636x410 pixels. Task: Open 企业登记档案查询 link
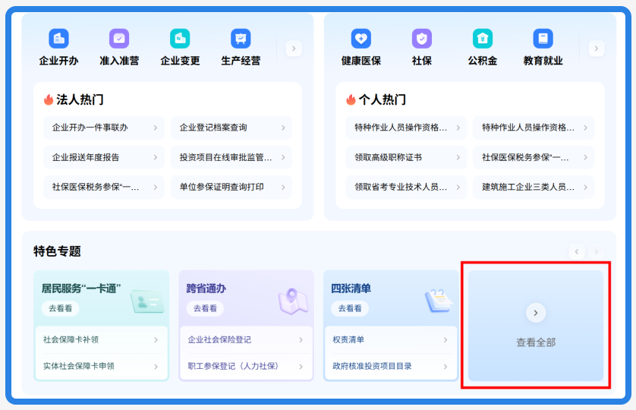[231, 128]
